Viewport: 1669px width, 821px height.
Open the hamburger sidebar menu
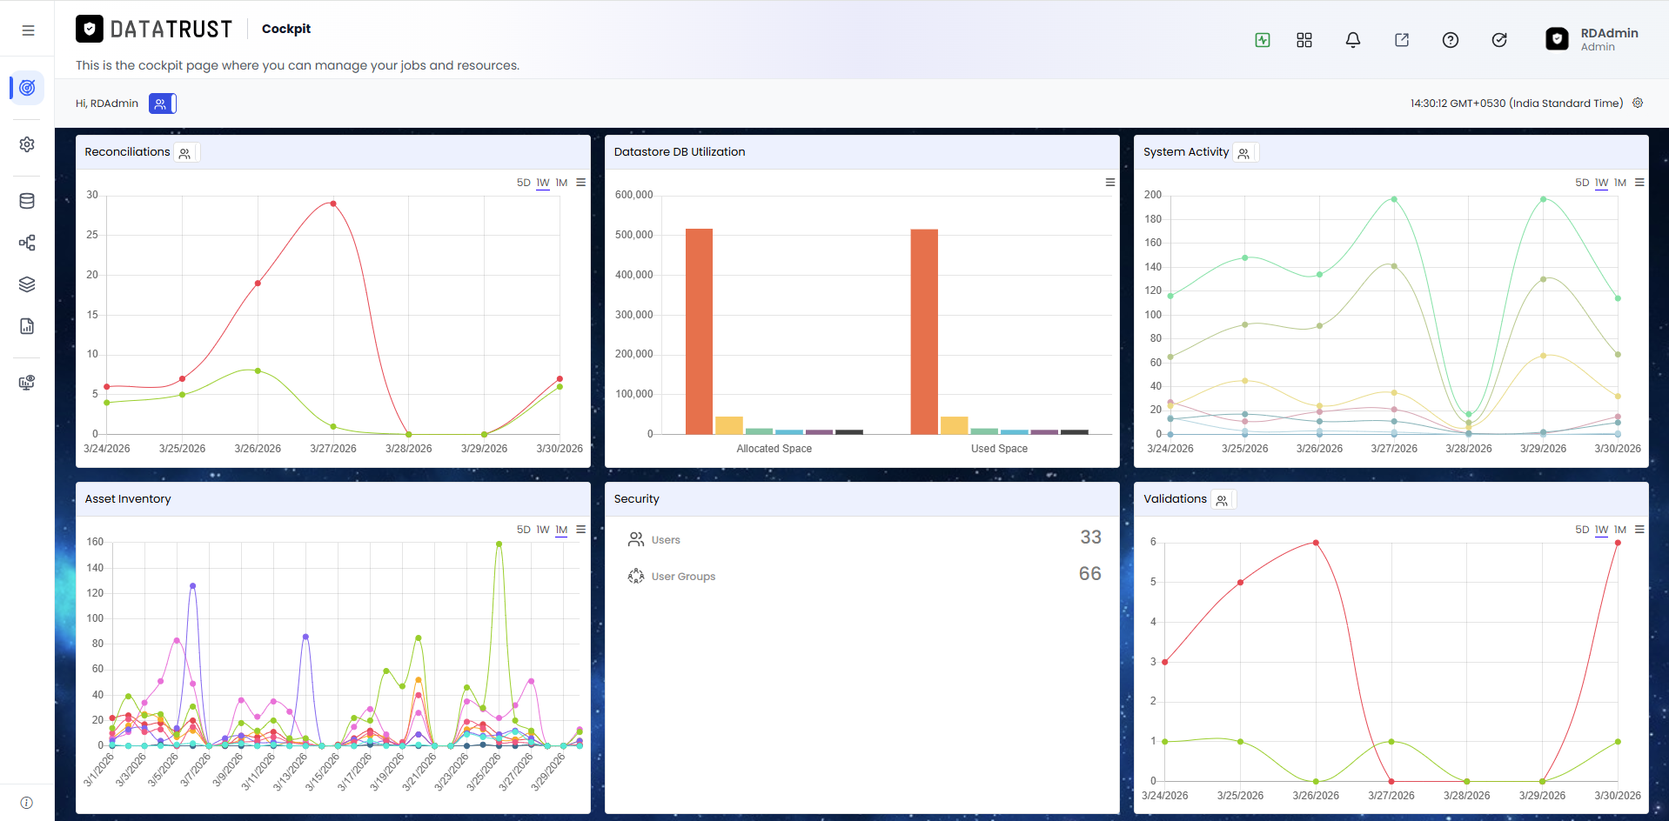pyautogui.click(x=28, y=30)
